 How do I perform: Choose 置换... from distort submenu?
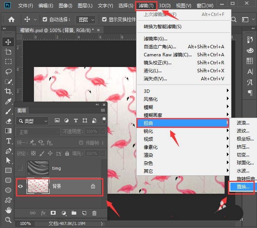tap(243, 187)
